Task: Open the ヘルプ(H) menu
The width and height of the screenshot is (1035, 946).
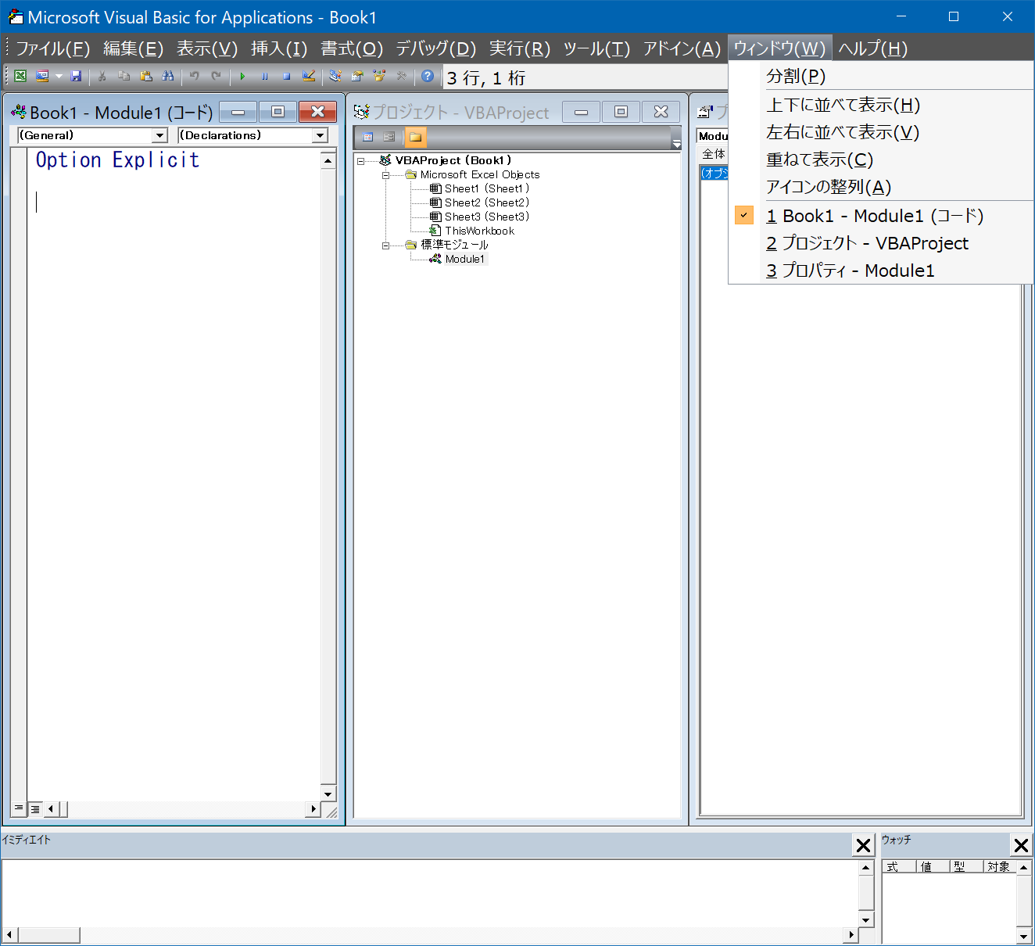Action: pos(872,48)
